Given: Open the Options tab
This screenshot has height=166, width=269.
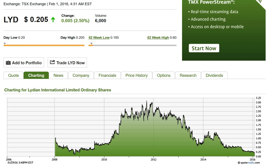Looking at the screenshot, I should 164,75.
